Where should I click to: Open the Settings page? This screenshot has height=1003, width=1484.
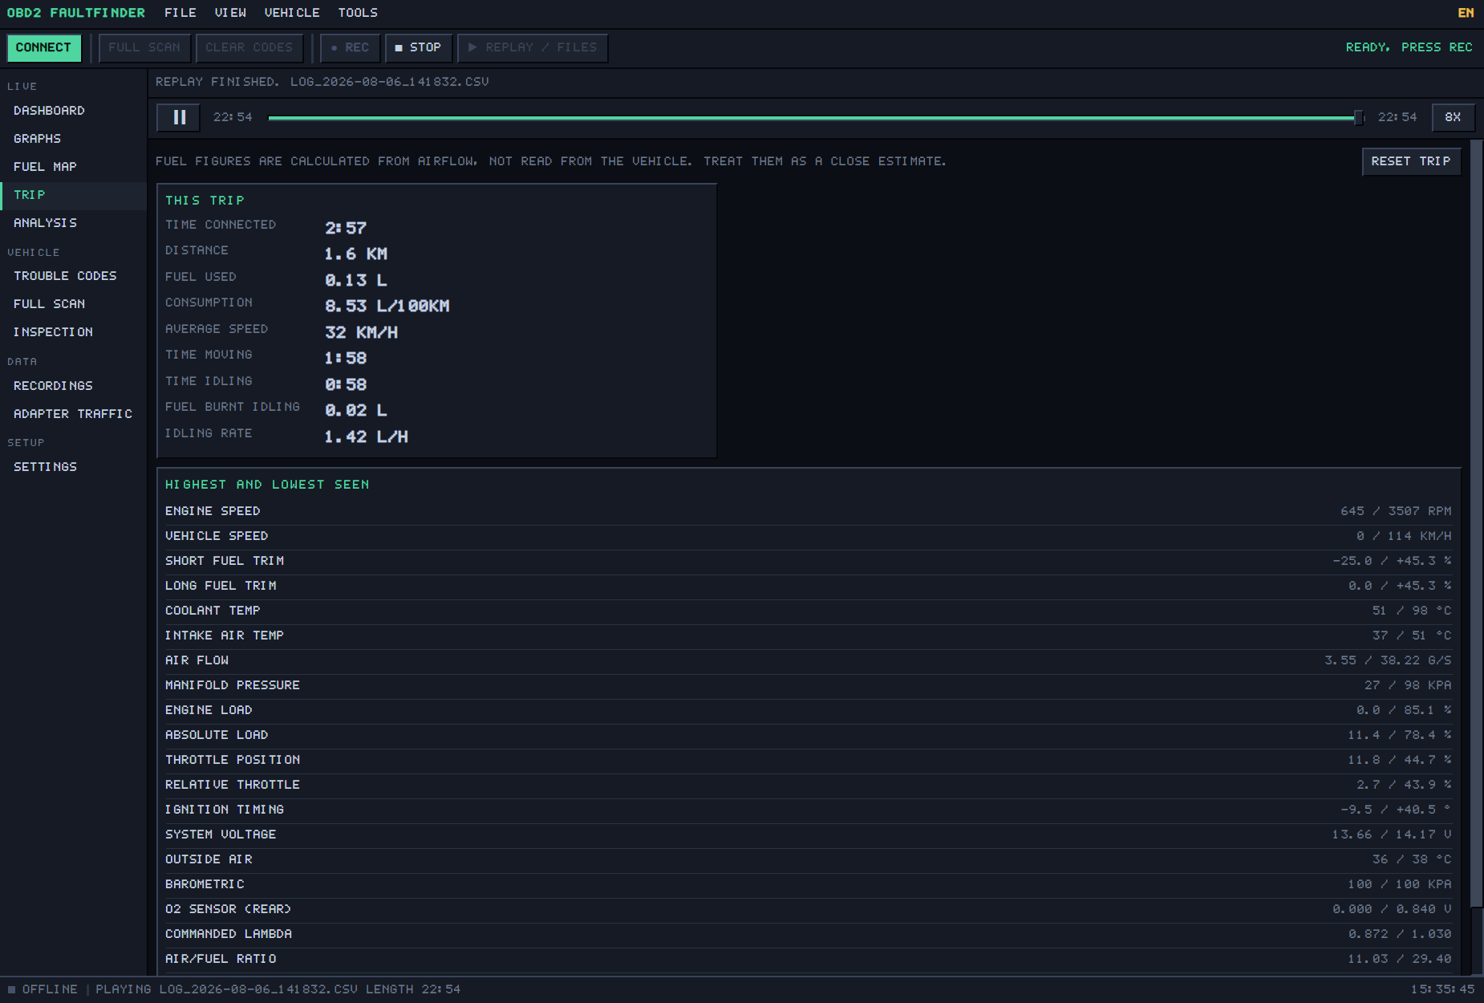(x=74, y=467)
